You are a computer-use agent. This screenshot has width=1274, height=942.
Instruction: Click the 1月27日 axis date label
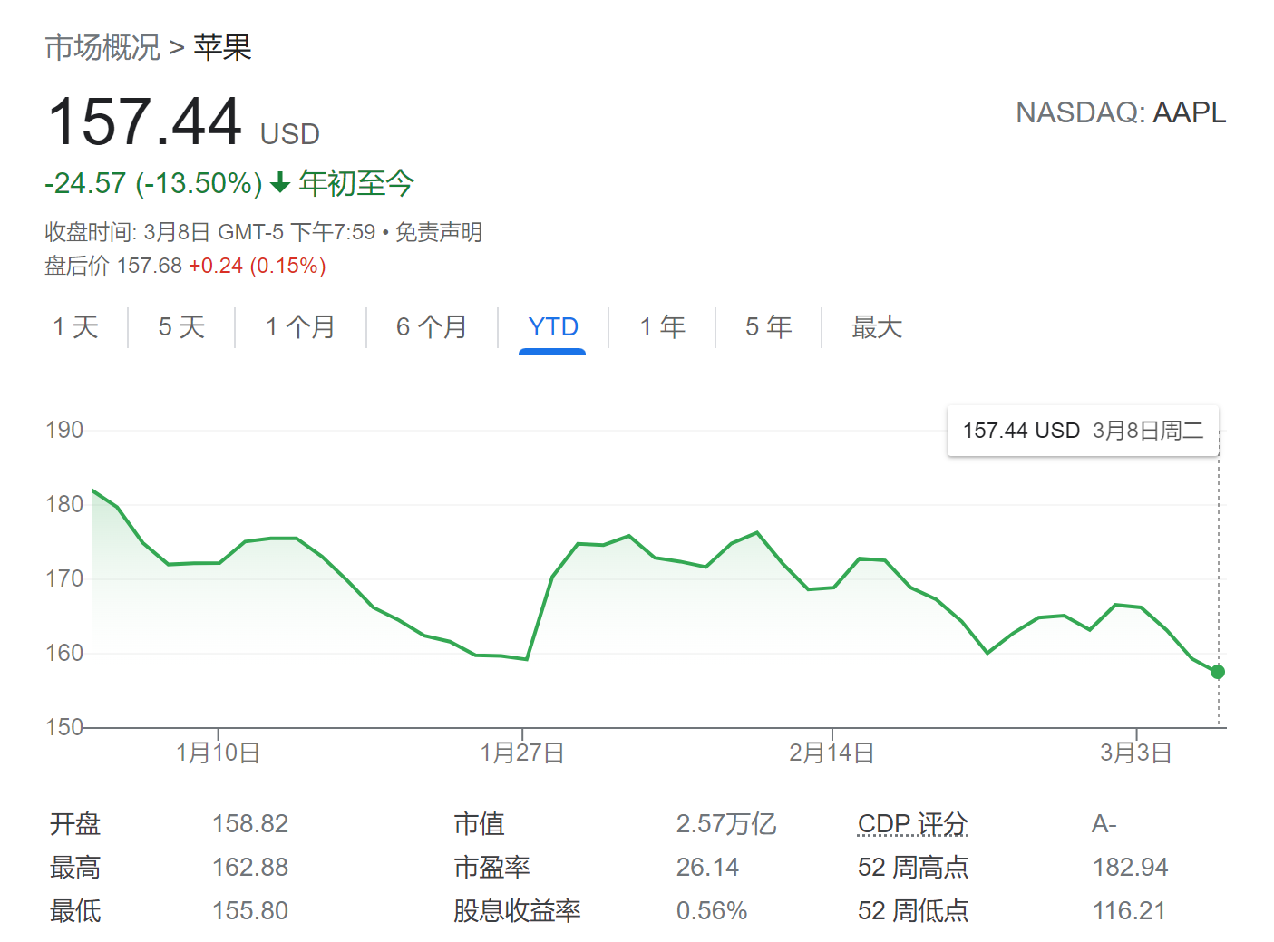(522, 753)
